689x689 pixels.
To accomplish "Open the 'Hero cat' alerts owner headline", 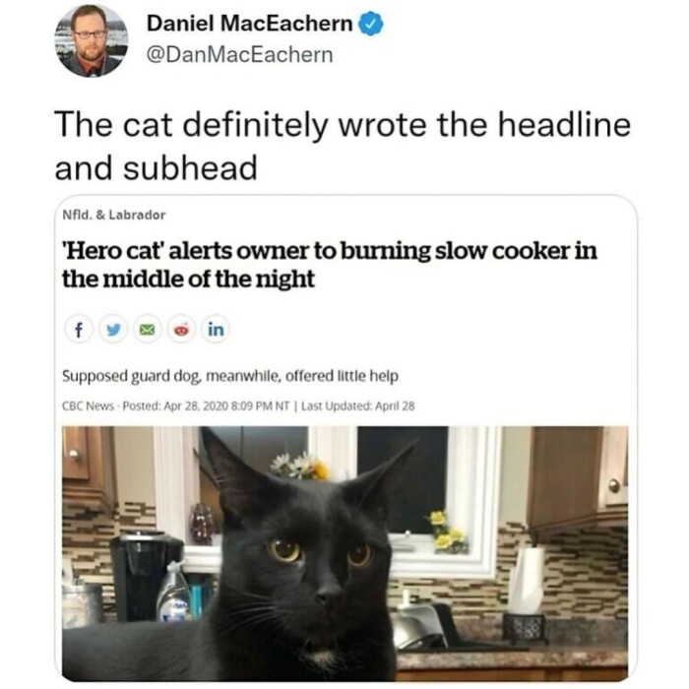I will [330, 265].
